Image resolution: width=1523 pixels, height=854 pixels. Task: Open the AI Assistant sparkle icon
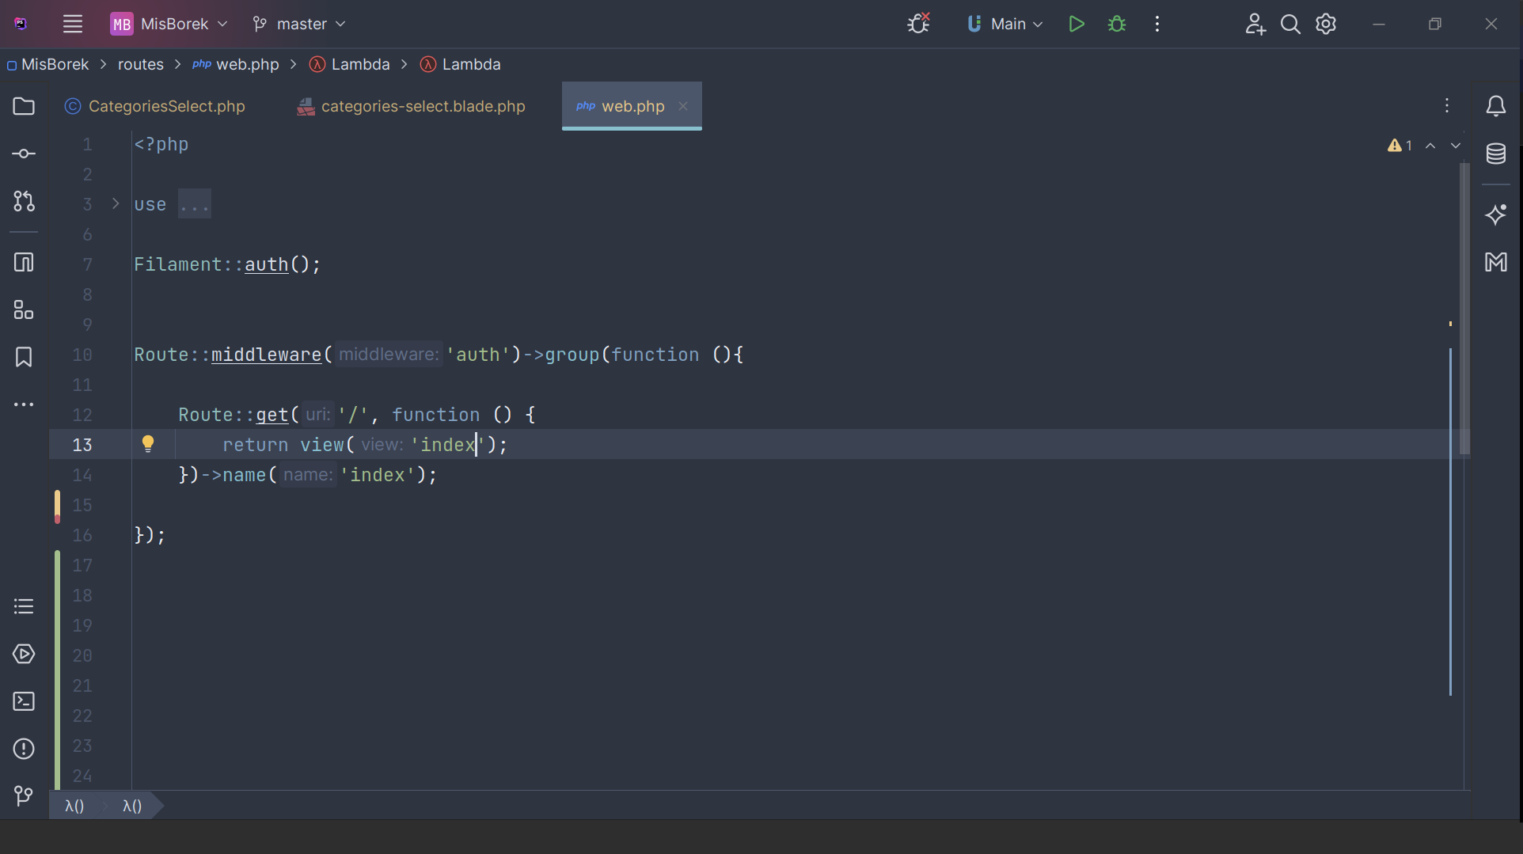(1496, 214)
